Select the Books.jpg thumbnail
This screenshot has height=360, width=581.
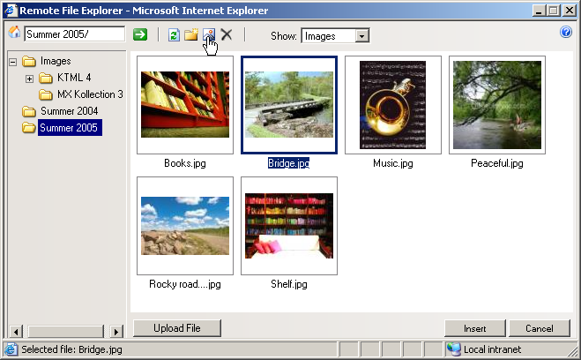(185, 104)
